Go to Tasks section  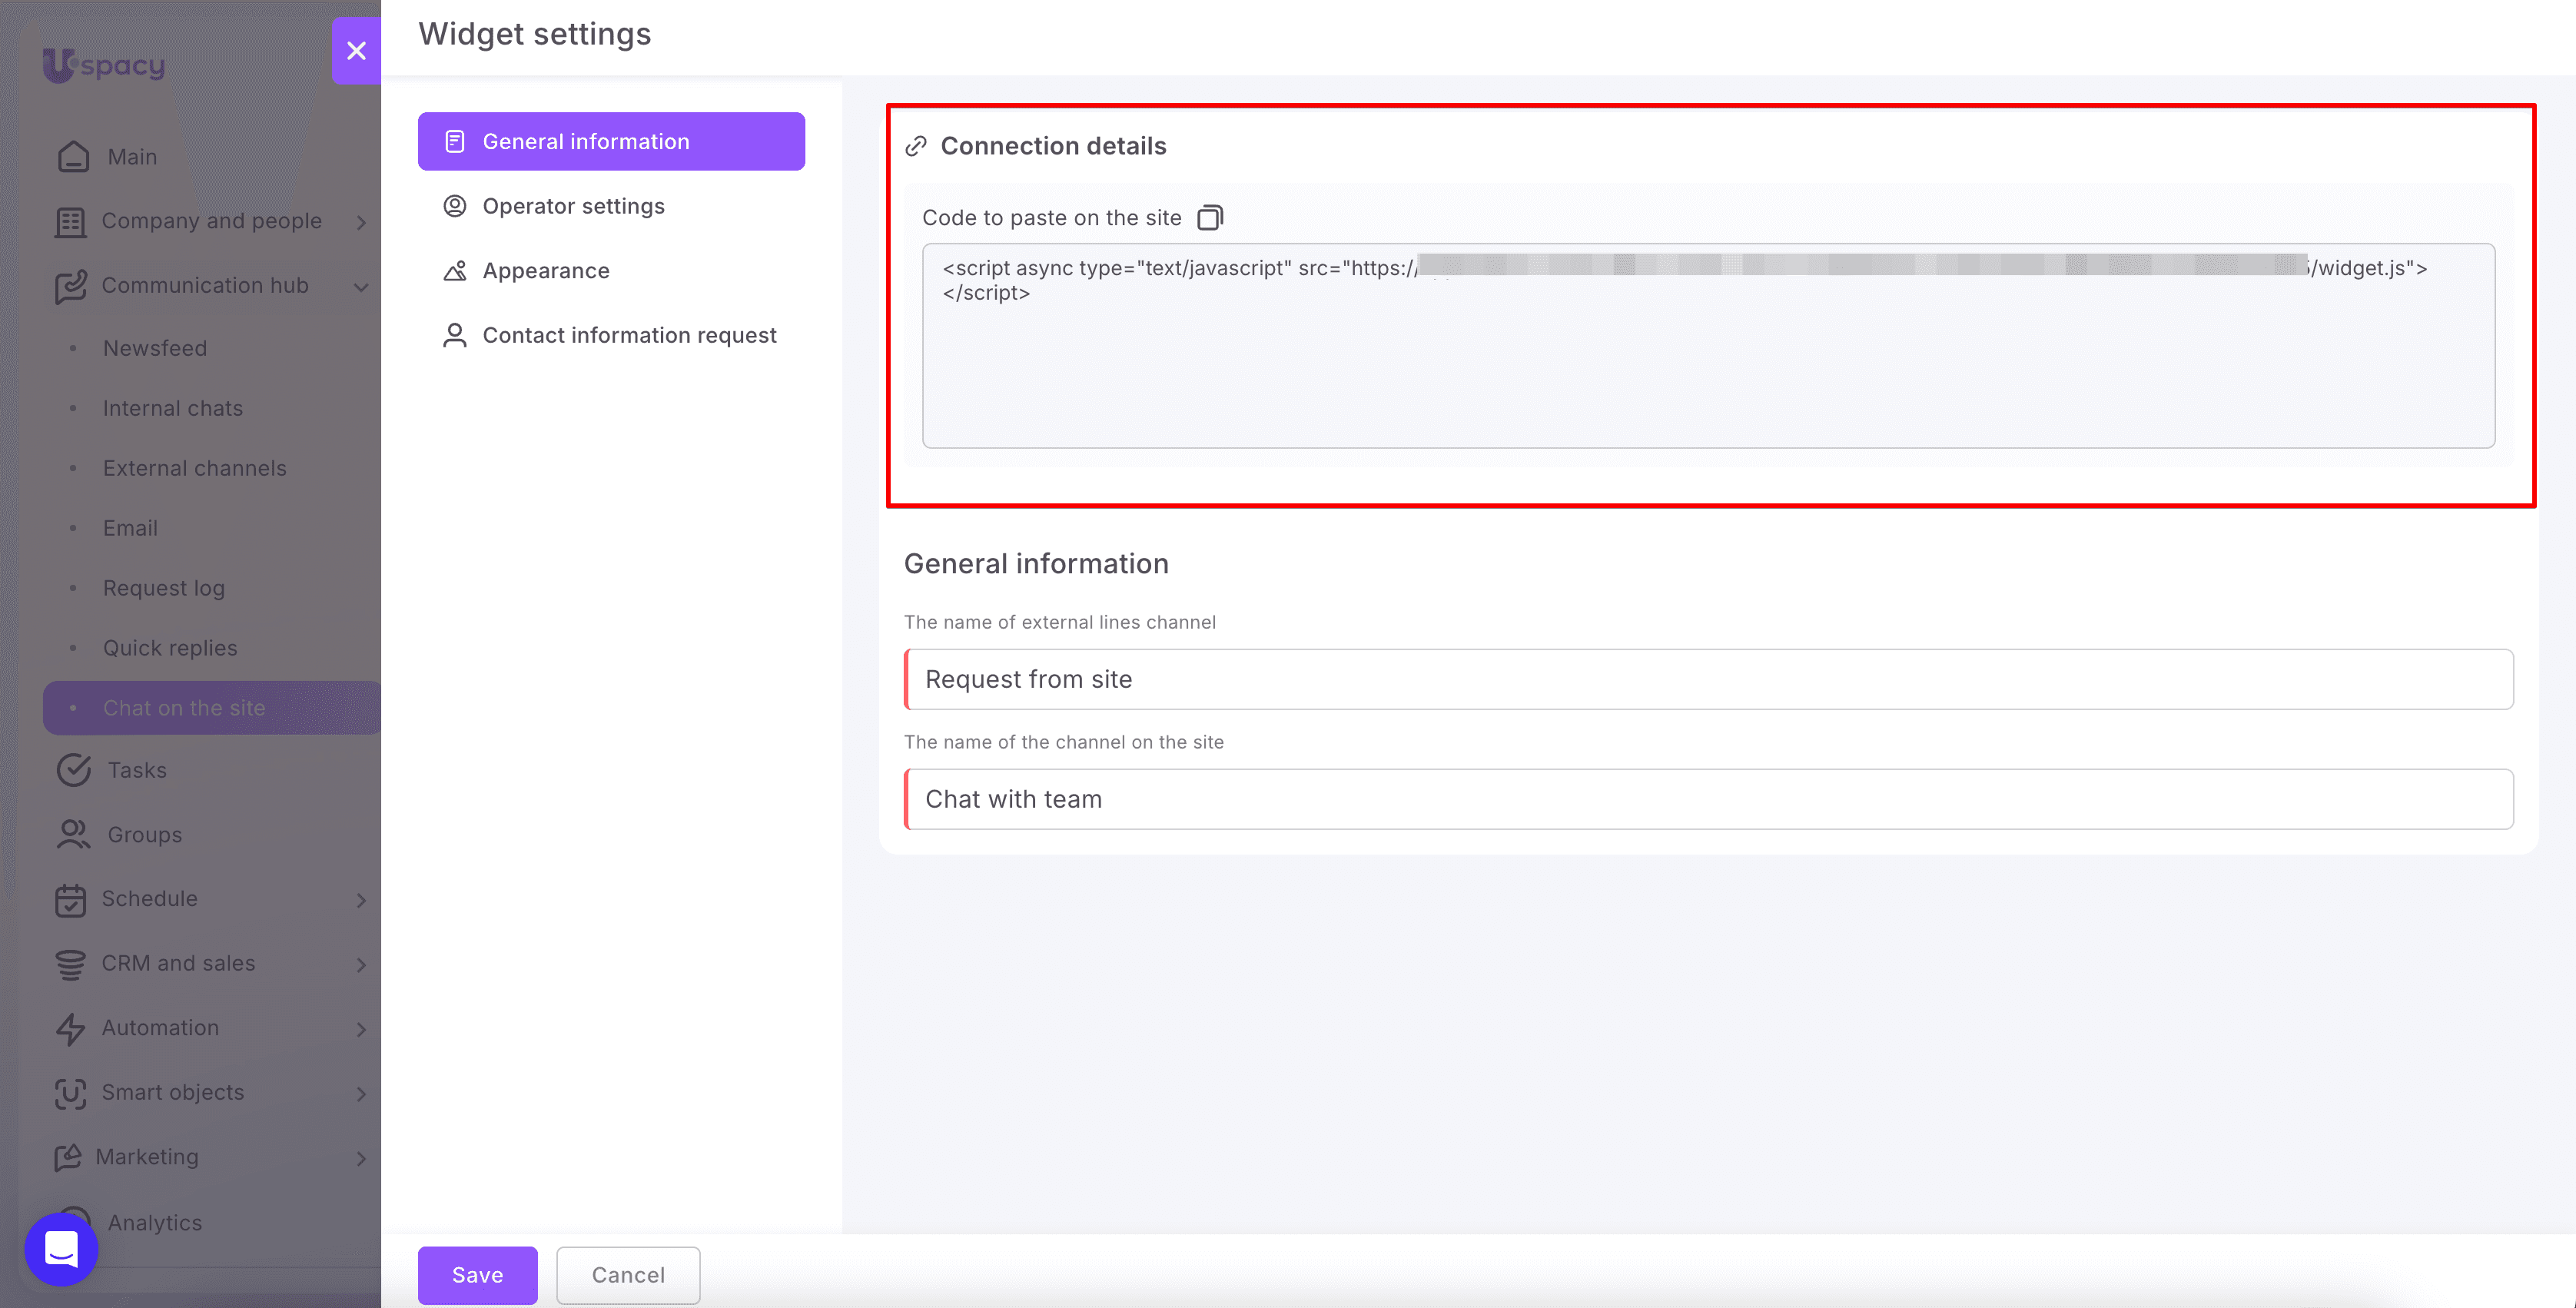pos(137,770)
